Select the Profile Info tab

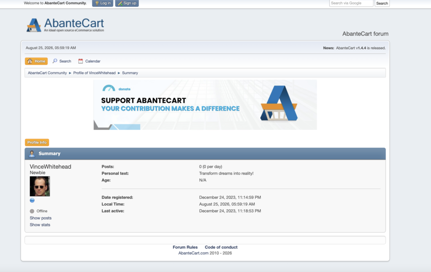37,142
